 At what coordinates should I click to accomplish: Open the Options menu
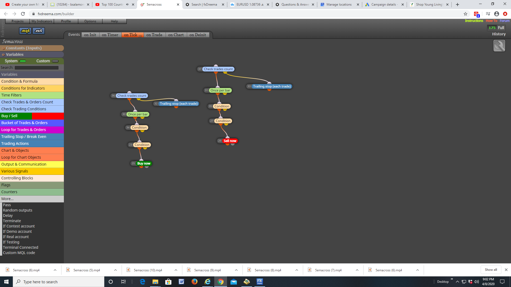point(90,21)
